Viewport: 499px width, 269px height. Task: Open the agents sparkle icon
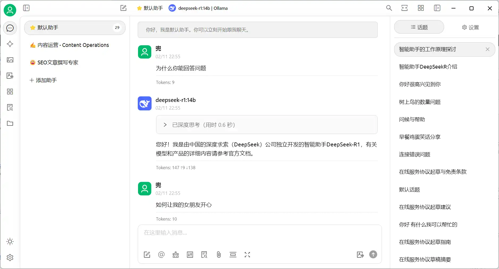click(10, 44)
